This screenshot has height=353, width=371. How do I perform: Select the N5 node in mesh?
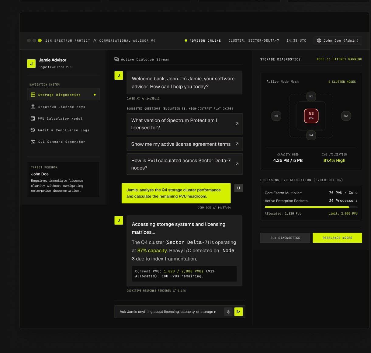click(x=276, y=116)
